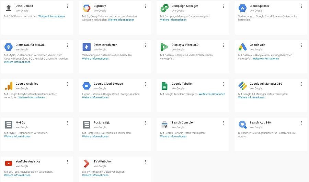The image size is (309, 182).
Task: Select the Display & Video 360 connector title
Action: [x=185, y=45]
